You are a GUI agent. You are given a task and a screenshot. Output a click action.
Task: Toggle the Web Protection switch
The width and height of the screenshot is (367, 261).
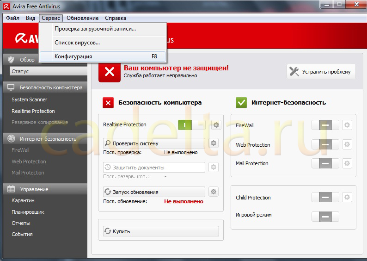(325, 144)
